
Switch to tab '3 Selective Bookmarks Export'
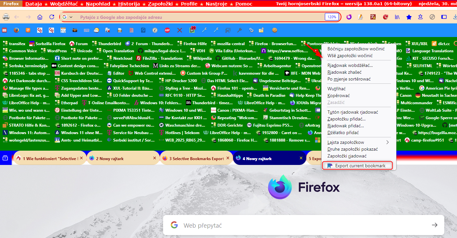coord(196,158)
